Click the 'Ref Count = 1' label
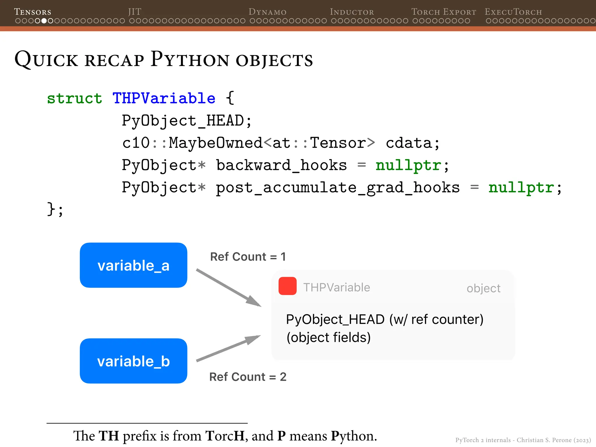 click(x=248, y=257)
